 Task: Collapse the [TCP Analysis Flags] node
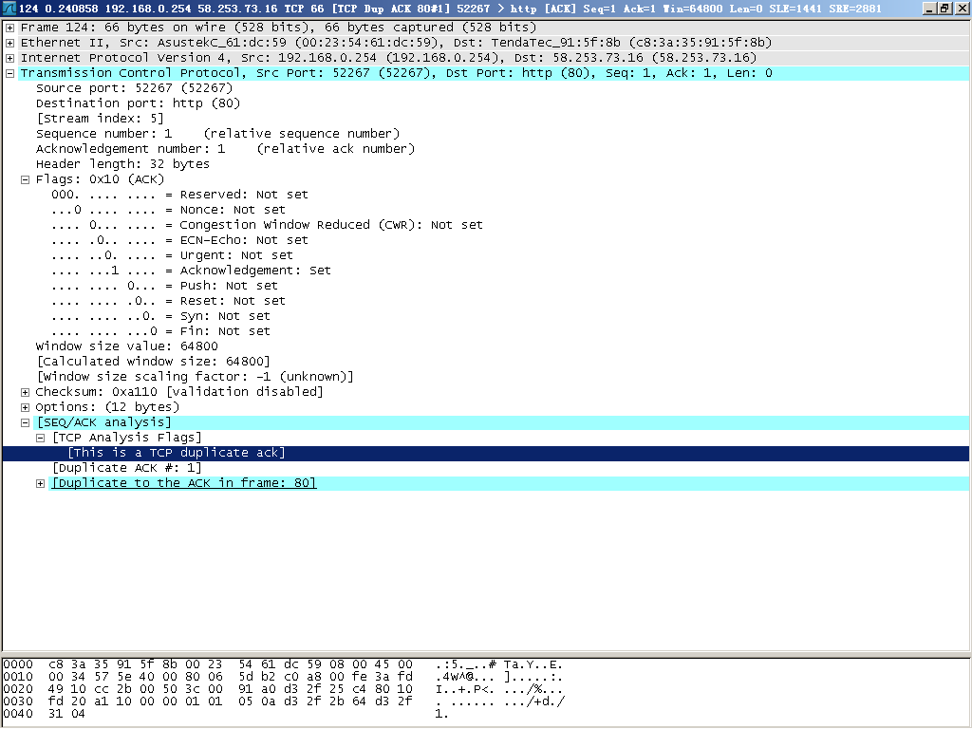click(40, 438)
